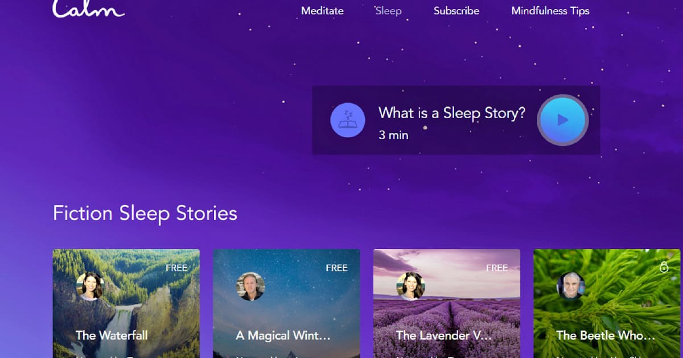Screen dimensions: 683x358
Task: Go to the Subscribe page
Action: [456, 11]
